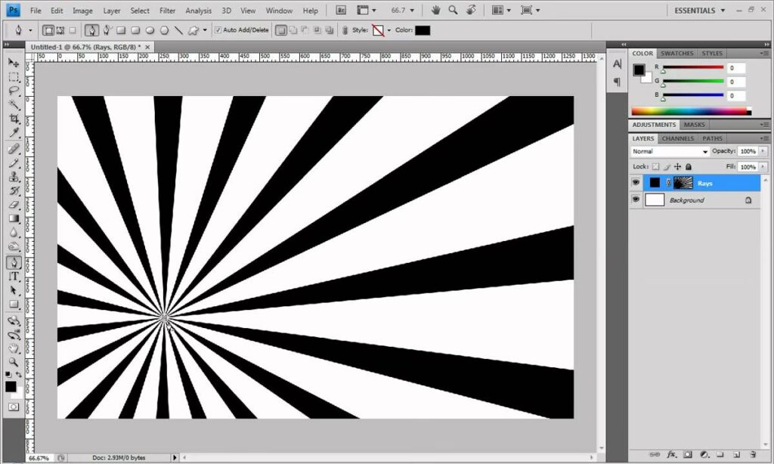Open the Filter menu
774x464 pixels.
coord(168,11)
